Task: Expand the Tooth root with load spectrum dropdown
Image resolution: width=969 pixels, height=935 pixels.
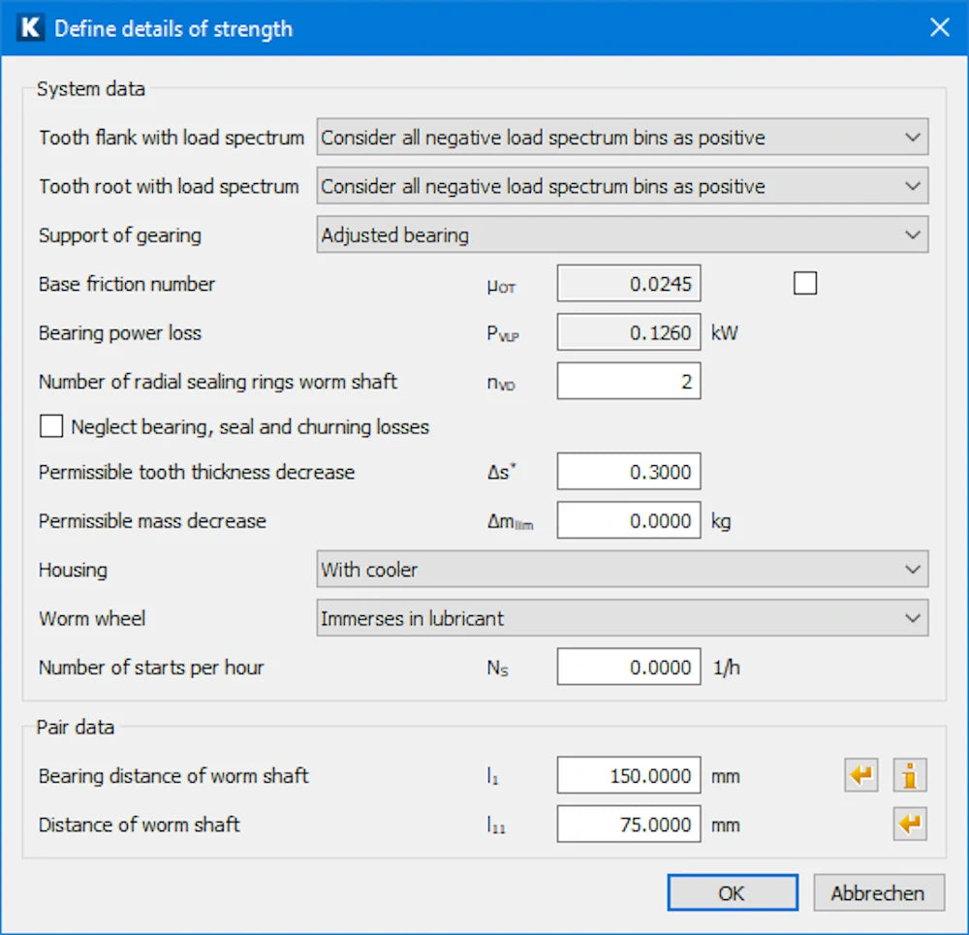Action: click(622, 186)
